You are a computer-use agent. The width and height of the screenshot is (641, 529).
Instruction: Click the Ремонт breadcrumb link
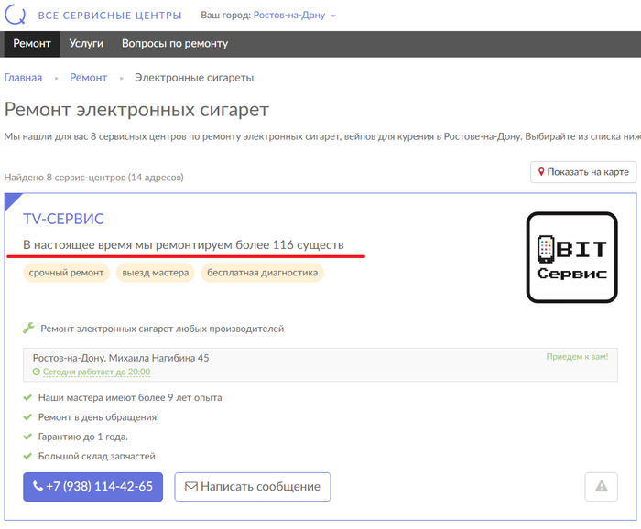[x=89, y=78]
